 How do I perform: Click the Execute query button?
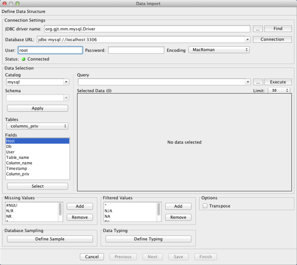(278, 82)
